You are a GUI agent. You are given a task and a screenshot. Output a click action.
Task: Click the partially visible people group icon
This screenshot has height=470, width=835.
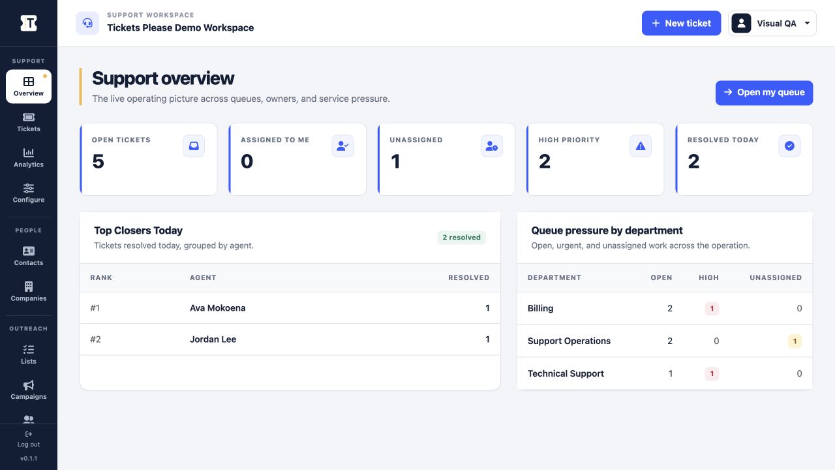point(29,419)
